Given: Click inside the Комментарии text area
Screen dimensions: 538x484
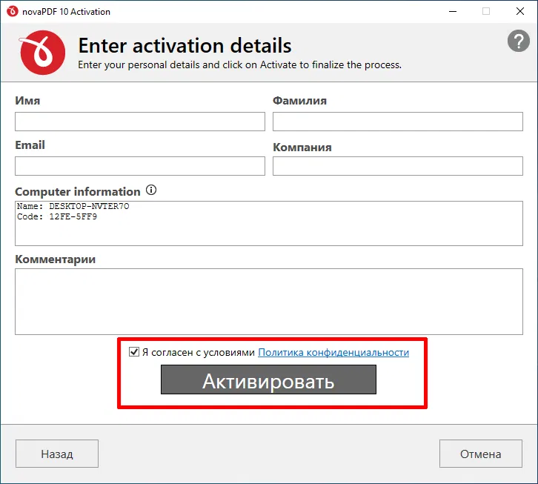Looking at the screenshot, I should coord(269,302).
